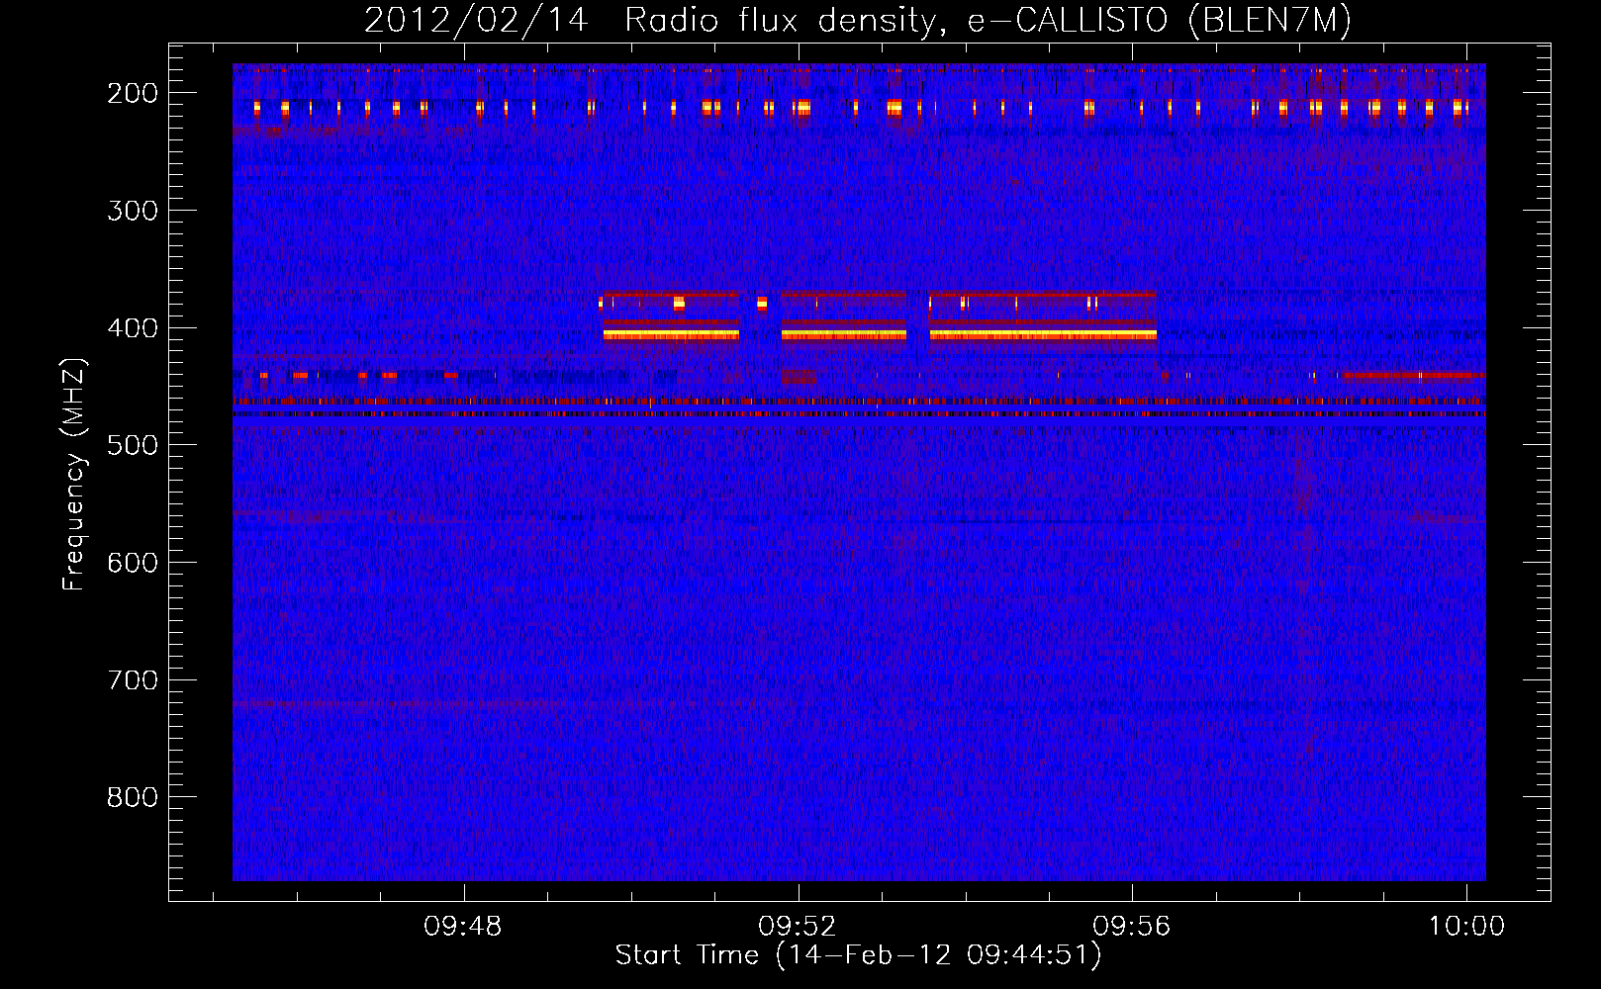
Task: Click the 'Frequency (MHZ)' y-axis label
Action: [74, 474]
